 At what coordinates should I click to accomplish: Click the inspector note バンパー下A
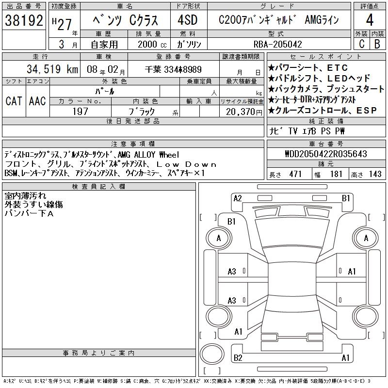[29, 213]
